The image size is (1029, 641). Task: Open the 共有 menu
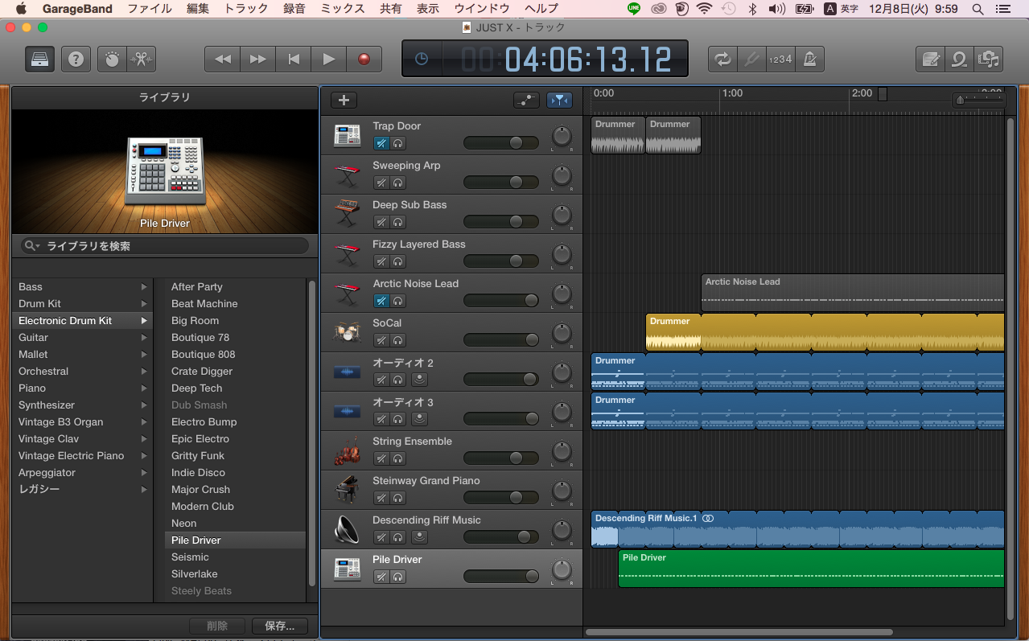click(x=391, y=9)
